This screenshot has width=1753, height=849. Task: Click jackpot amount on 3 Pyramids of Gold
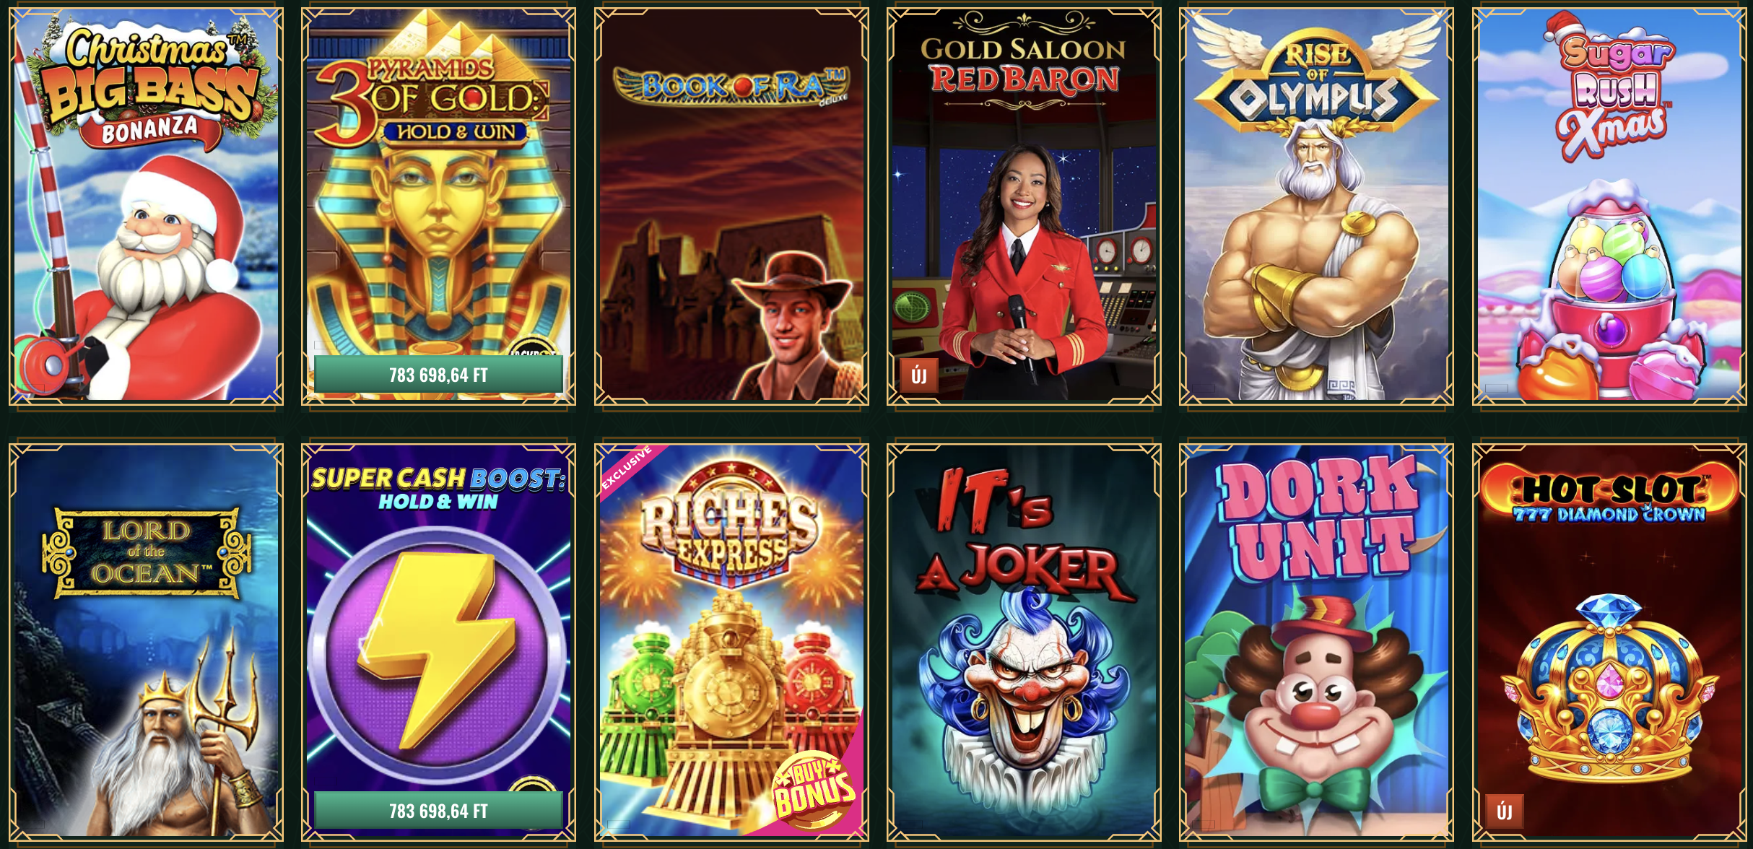[x=438, y=375]
